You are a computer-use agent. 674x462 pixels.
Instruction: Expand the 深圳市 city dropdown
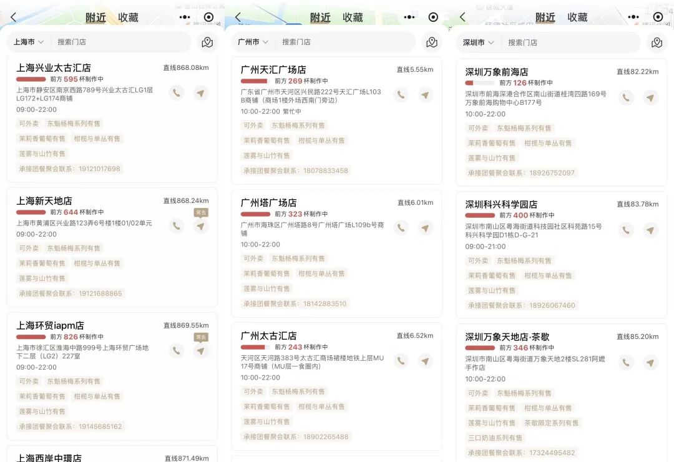click(478, 42)
